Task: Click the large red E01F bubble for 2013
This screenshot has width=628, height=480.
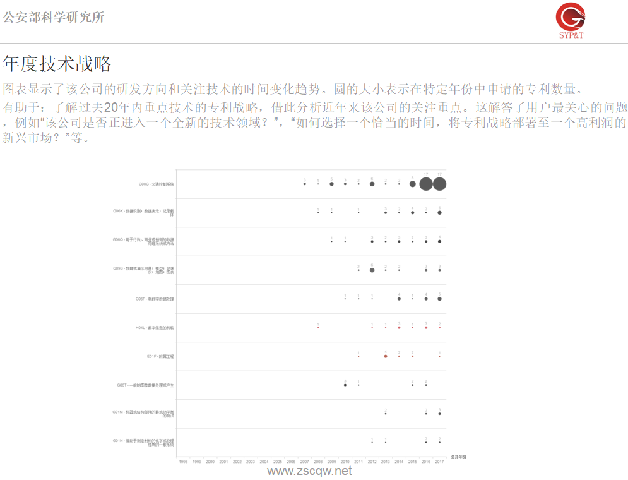Action: click(385, 357)
